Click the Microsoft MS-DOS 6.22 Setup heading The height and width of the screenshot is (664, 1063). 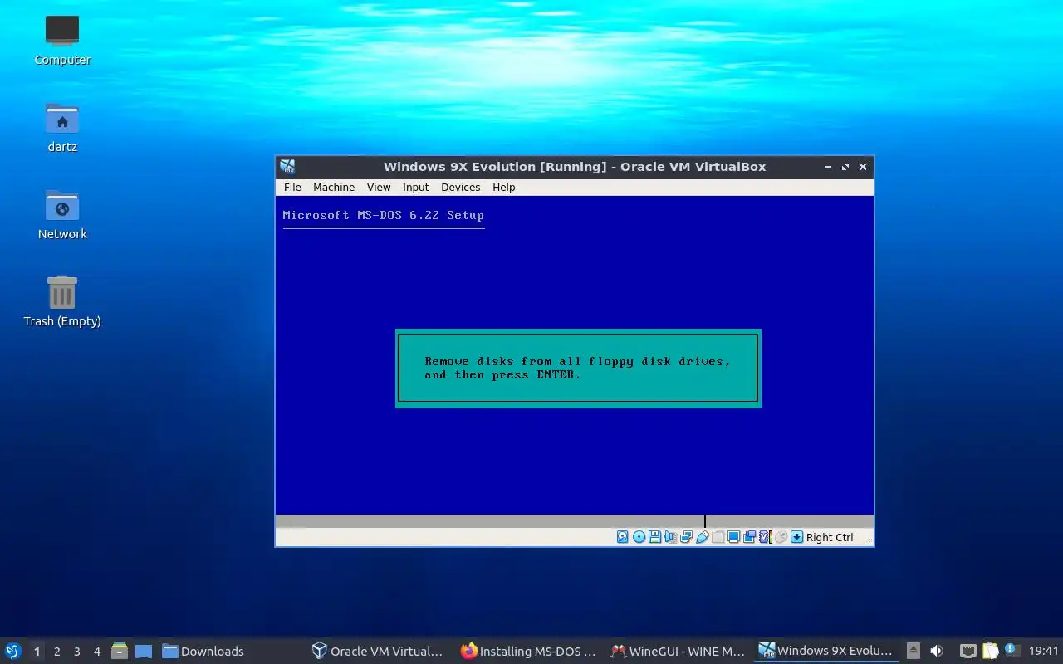pos(383,215)
